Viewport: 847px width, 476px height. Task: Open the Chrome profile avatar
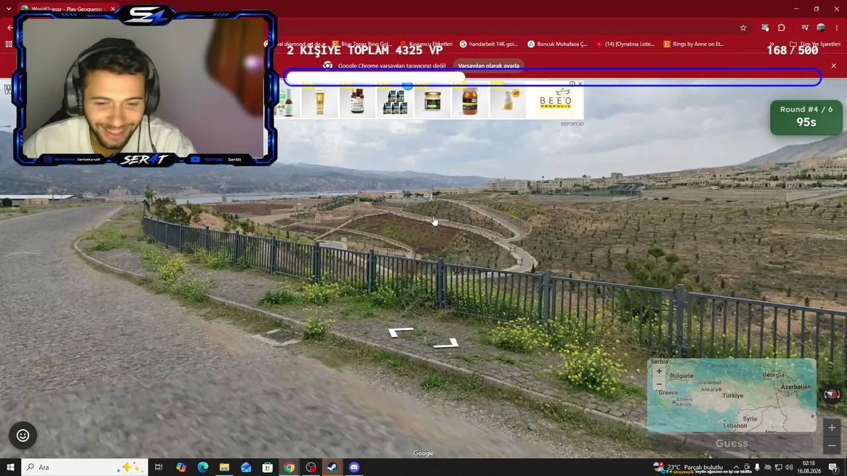[x=821, y=28]
